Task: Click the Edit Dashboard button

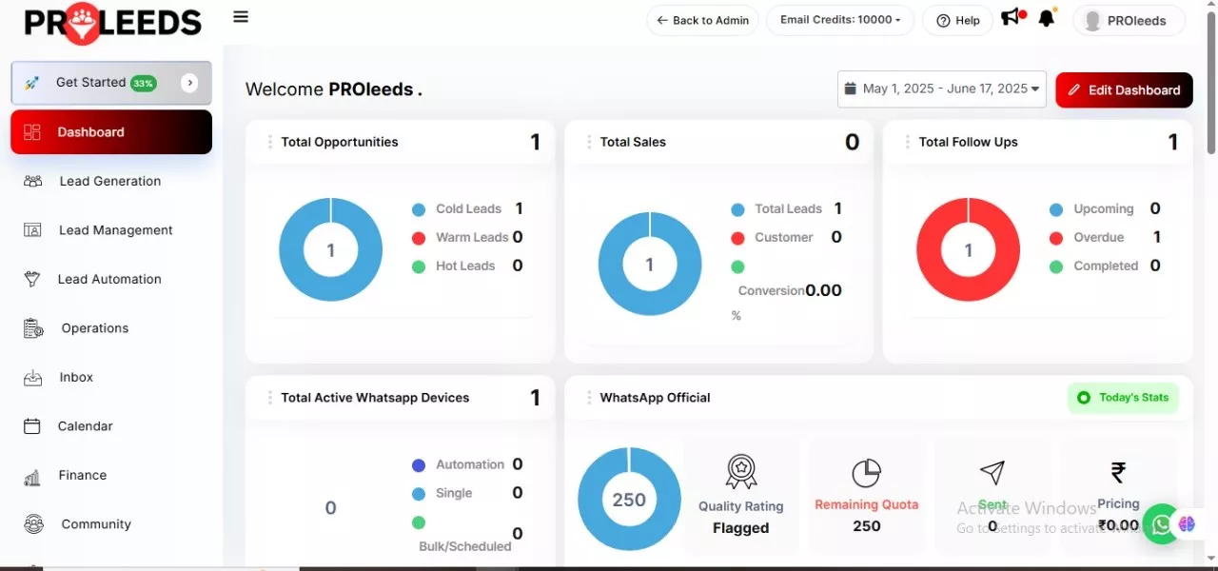Action: tap(1124, 89)
